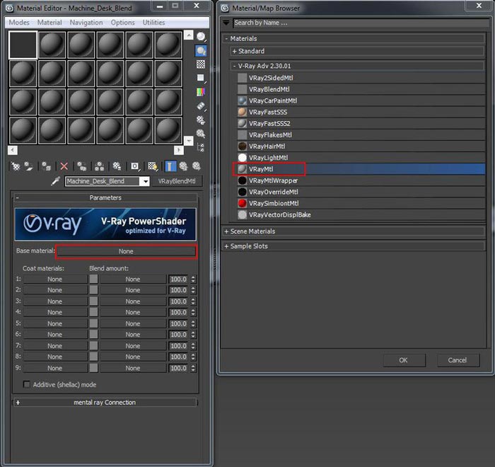Open the Modes menu
Image resolution: width=495 pixels, height=467 pixels.
(19, 23)
